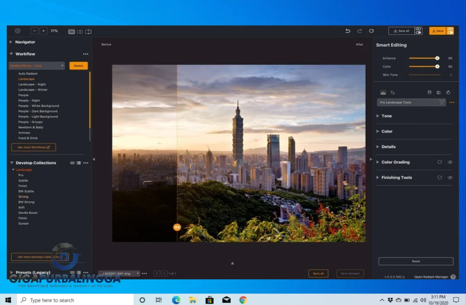Click the flip vertical icon
The image size is (466, 305).
429,92
